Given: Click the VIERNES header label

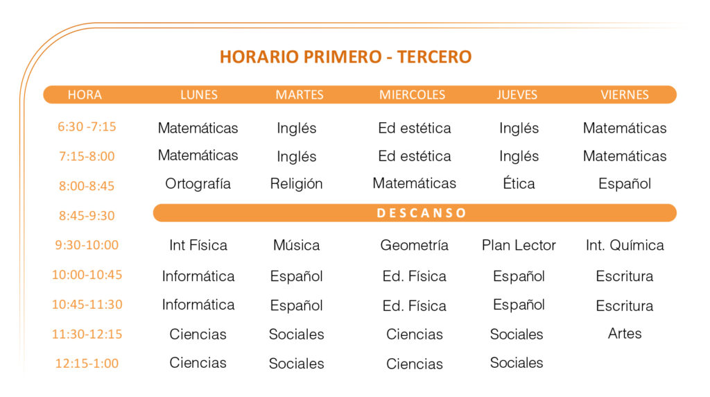Looking at the screenshot, I should click(x=625, y=95).
